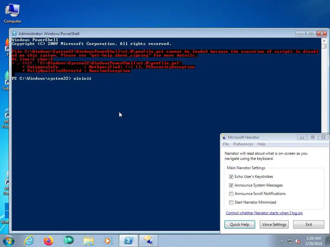Click the Quick Help button
Image resolution: width=330 pixels, height=247 pixels.
[x=239, y=224]
